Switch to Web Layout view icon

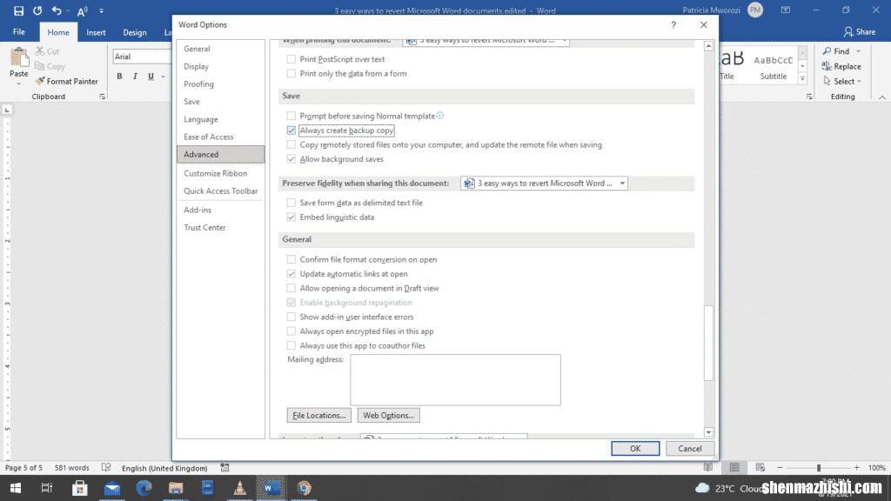click(x=760, y=467)
